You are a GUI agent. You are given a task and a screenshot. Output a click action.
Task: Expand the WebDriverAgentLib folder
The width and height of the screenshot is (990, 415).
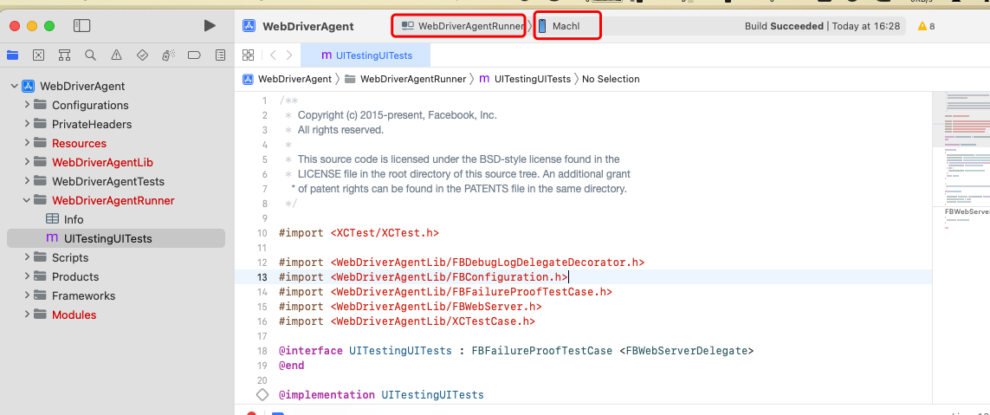point(27,162)
